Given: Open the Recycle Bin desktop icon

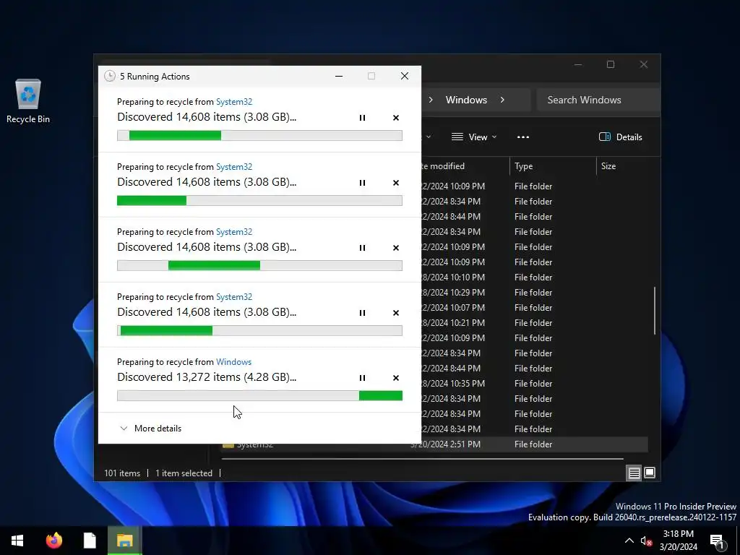Looking at the screenshot, I should point(28,101).
